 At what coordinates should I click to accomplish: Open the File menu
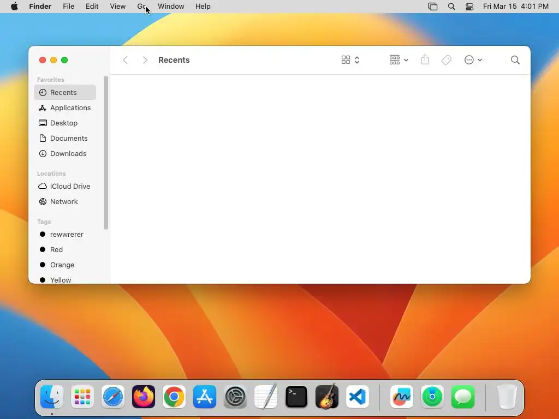(68, 7)
